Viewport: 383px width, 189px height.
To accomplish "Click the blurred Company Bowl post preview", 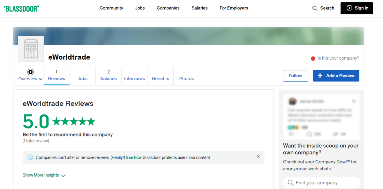I will pos(322,117).
